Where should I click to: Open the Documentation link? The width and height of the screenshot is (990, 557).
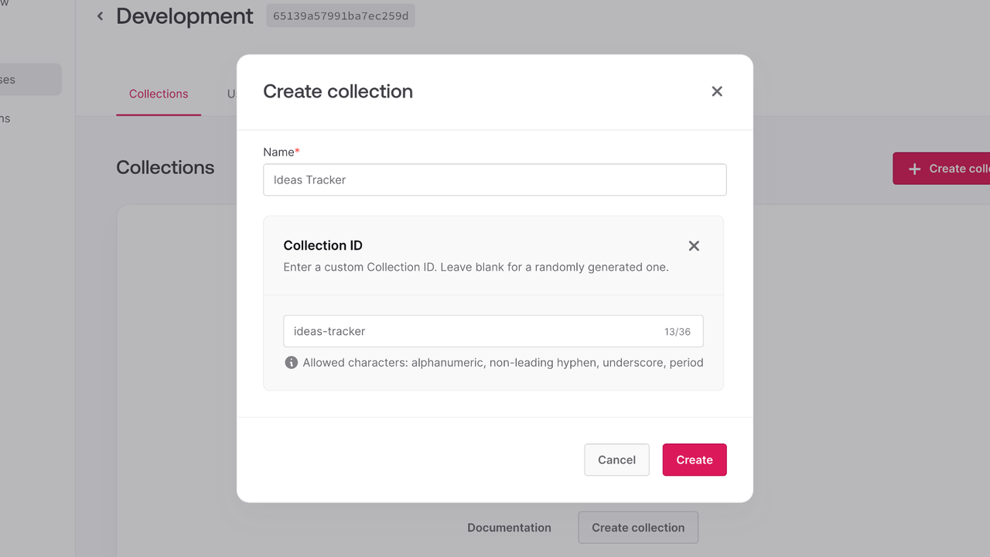point(509,528)
